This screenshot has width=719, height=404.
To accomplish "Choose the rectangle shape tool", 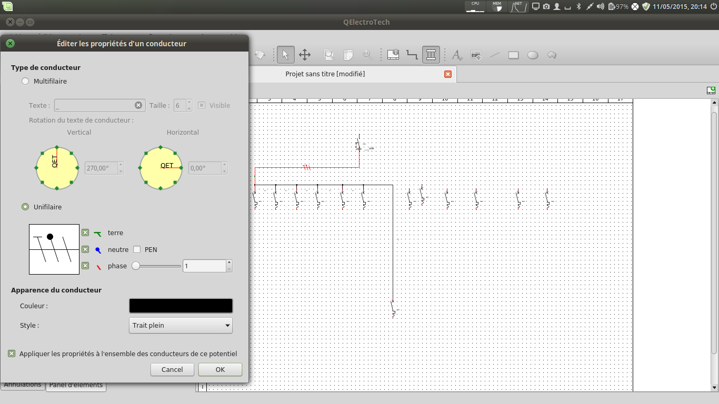I will pyautogui.click(x=514, y=55).
